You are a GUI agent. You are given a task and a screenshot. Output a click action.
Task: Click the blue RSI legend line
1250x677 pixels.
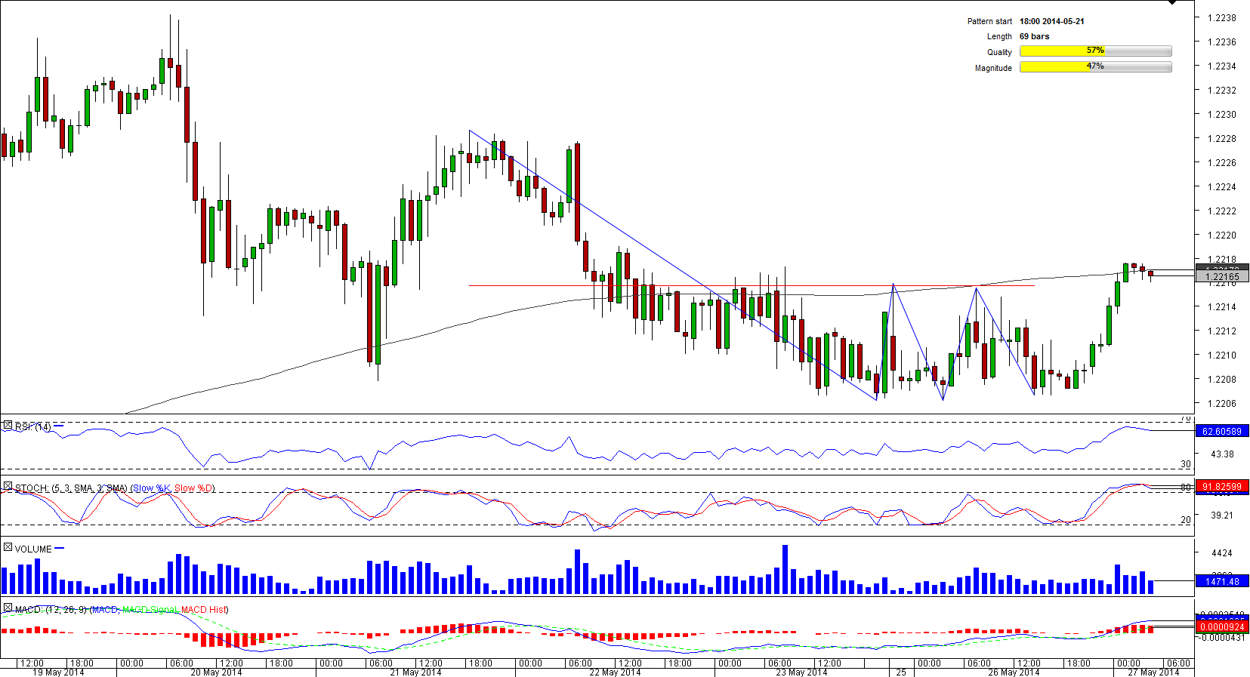[x=59, y=426]
